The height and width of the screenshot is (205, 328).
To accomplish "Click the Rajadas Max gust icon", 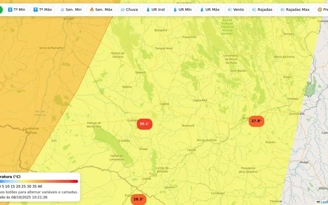I will tap(282, 10).
